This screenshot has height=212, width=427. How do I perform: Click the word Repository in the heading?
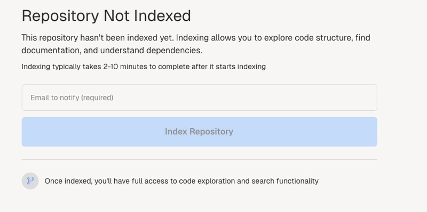(60, 16)
